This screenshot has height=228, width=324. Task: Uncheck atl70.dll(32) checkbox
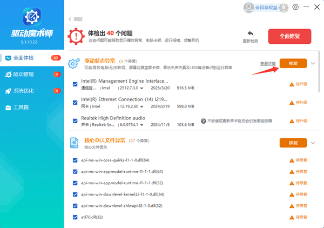(75, 217)
